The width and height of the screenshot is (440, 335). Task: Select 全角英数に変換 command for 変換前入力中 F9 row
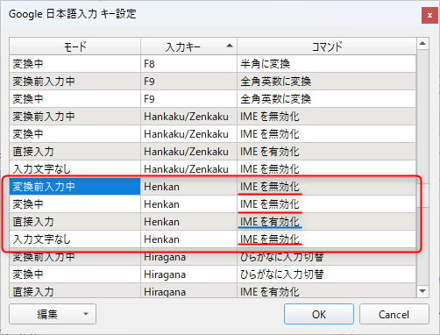pos(327,82)
